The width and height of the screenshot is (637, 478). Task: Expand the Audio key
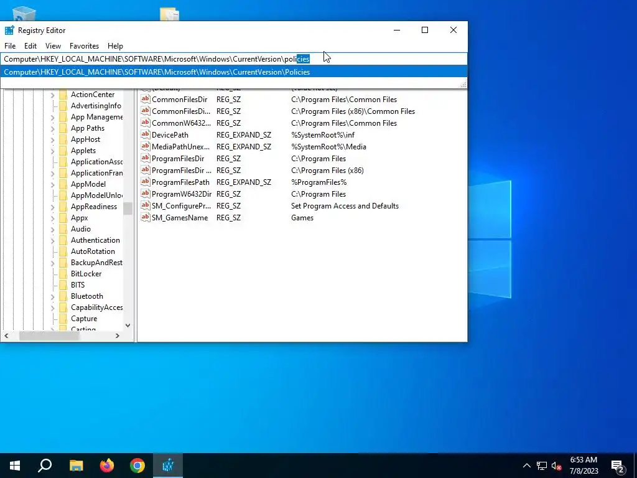coord(52,229)
